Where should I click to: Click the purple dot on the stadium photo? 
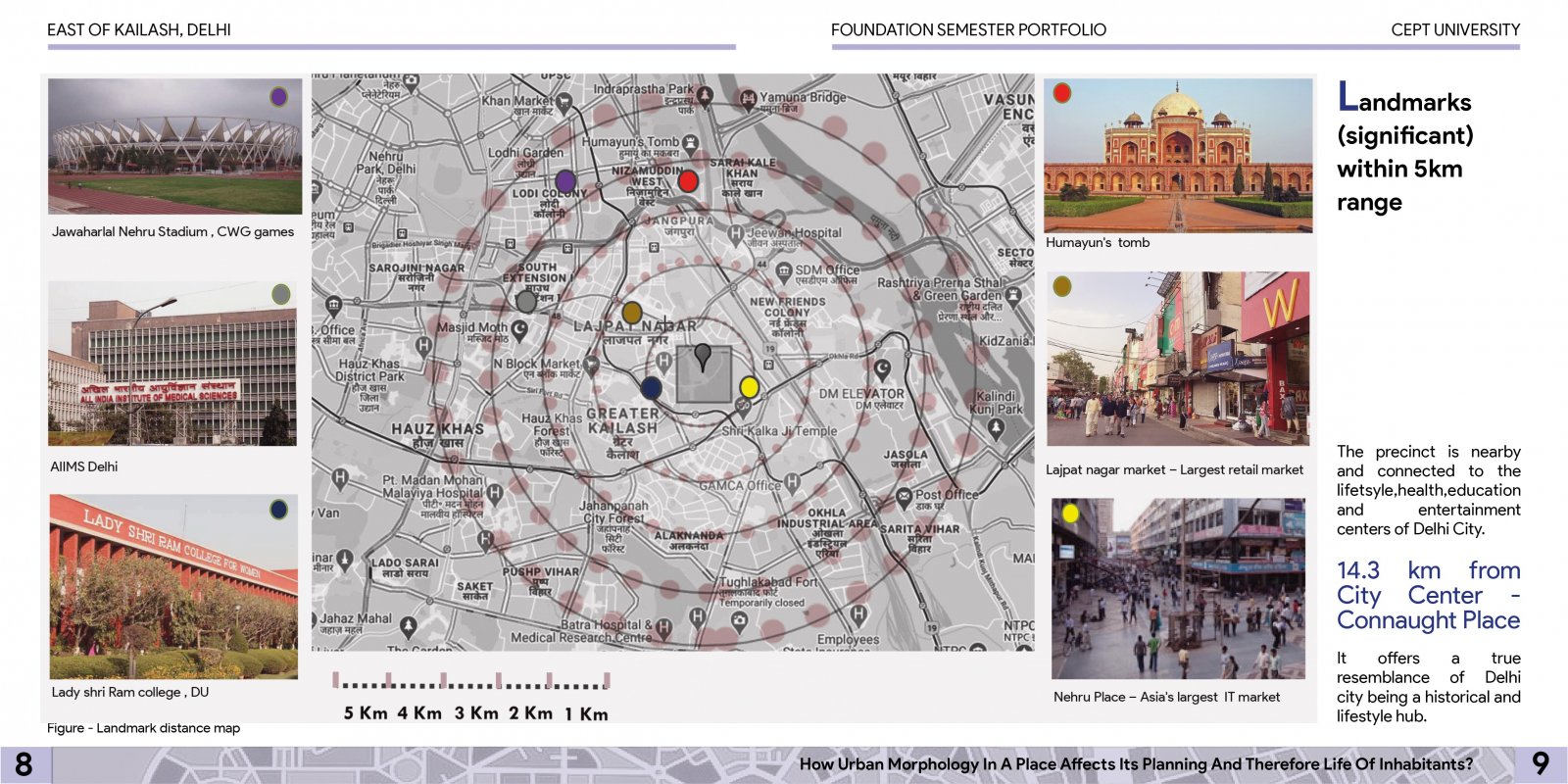click(278, 96)
